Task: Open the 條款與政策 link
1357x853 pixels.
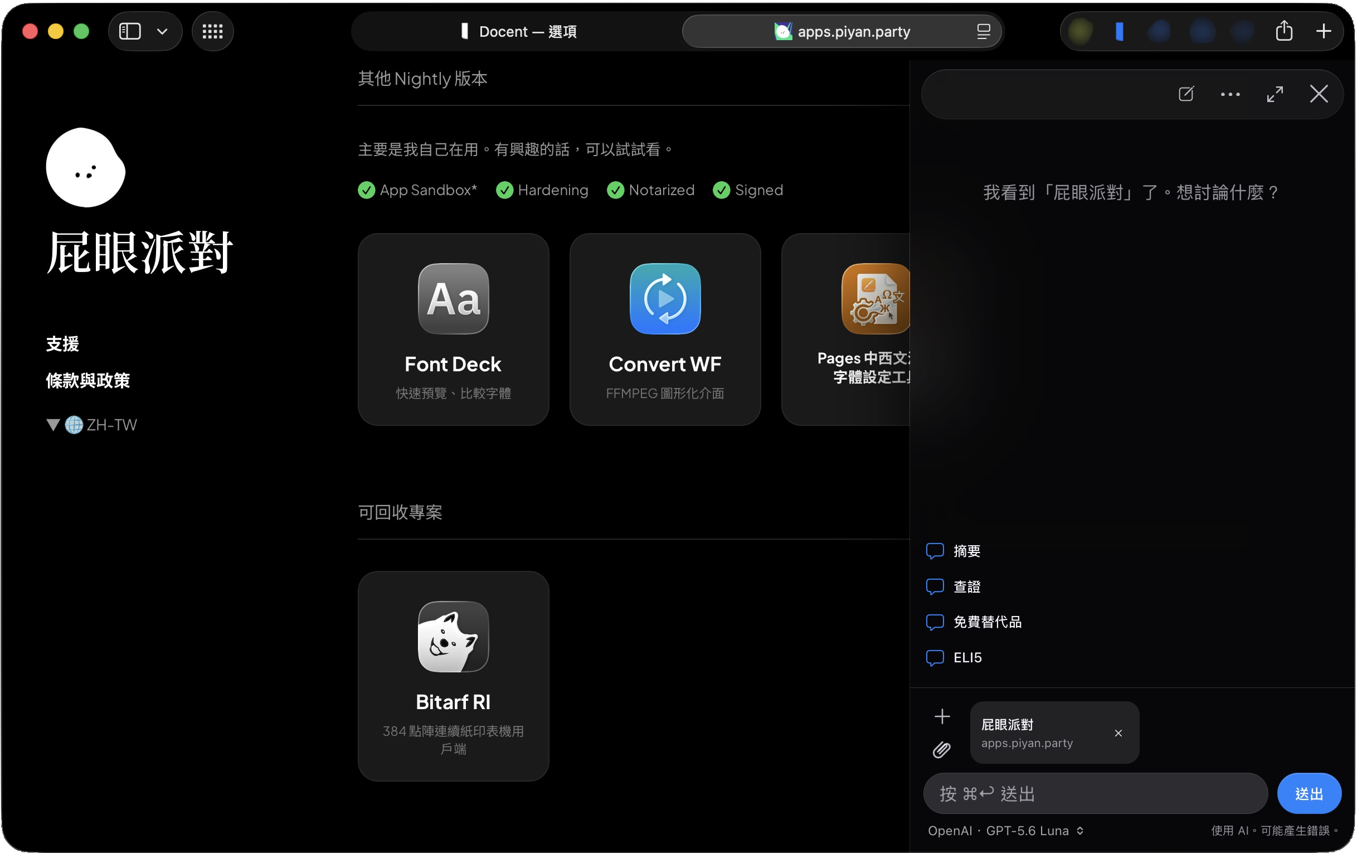Action: (x=88, y=381)
